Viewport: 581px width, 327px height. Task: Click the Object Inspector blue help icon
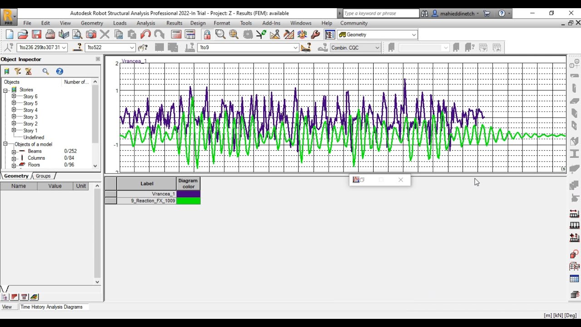pyautogui.click(x=59, y=71)
